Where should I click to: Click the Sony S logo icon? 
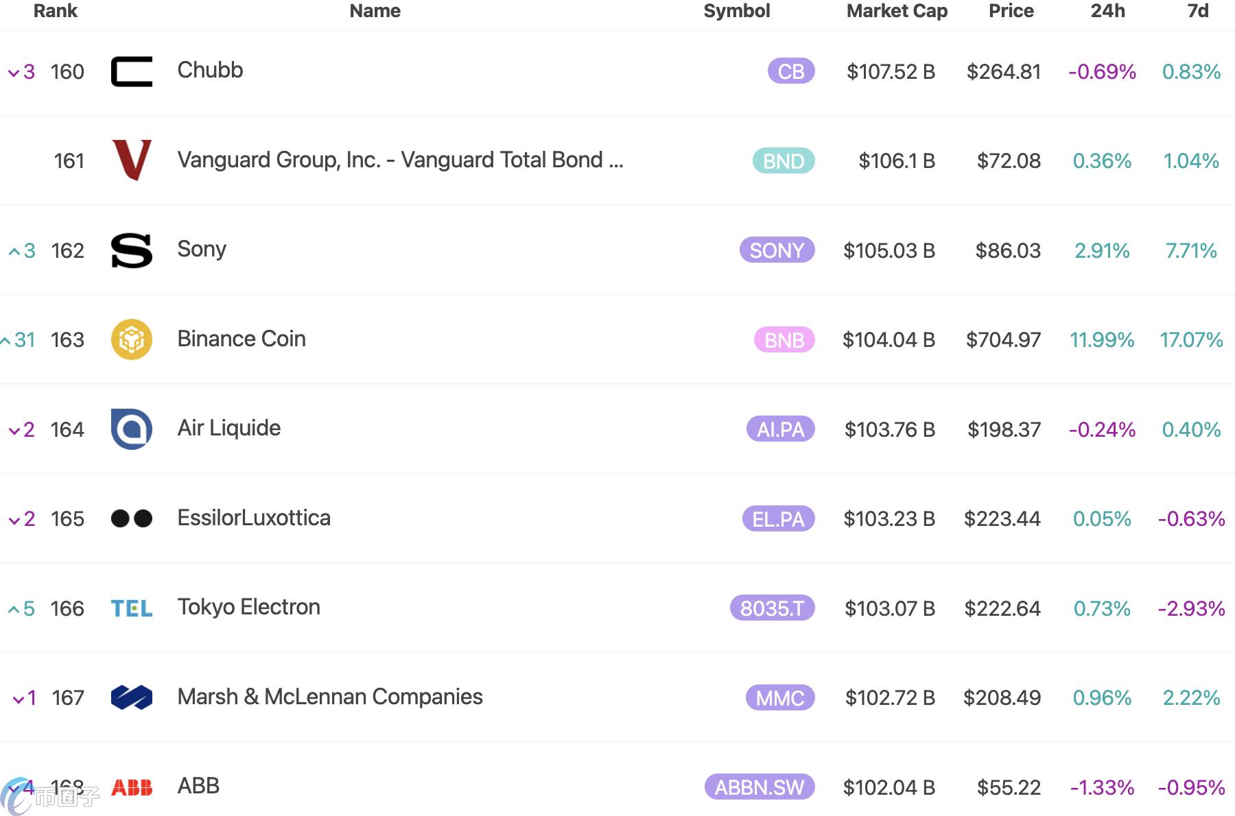click(132, 250)
